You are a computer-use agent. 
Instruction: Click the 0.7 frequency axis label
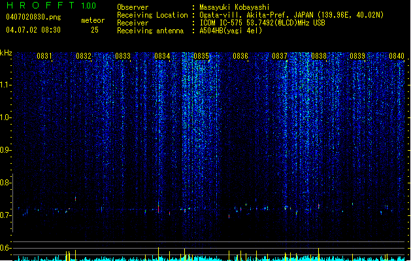(5, 215)
